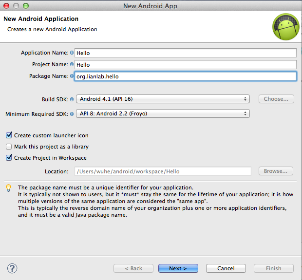Click the info icon beside Package Name
302x280 pixels.
[x=72, y=76]
